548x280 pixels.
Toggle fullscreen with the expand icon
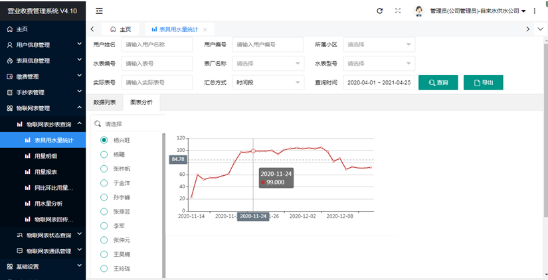pos(398,11)
